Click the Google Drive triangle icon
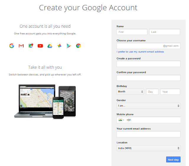Viewport: 189px width, 166px height. click(50, 46)
